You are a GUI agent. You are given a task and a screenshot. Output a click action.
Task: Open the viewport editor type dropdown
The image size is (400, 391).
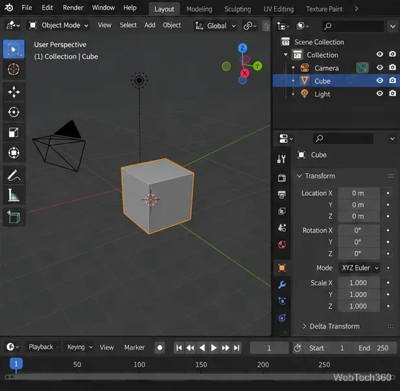tap(13, 25)
